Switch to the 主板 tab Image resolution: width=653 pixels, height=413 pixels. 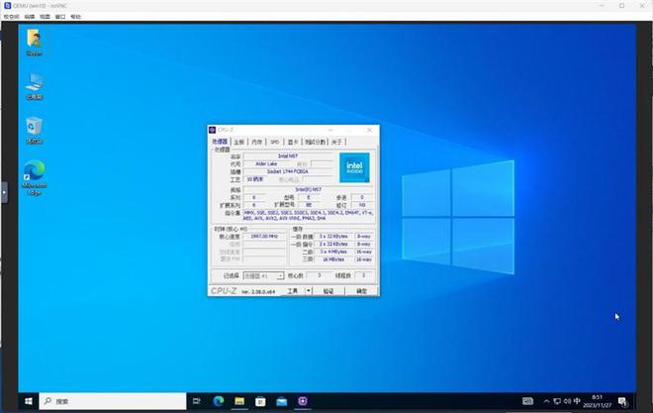point(238,142)
